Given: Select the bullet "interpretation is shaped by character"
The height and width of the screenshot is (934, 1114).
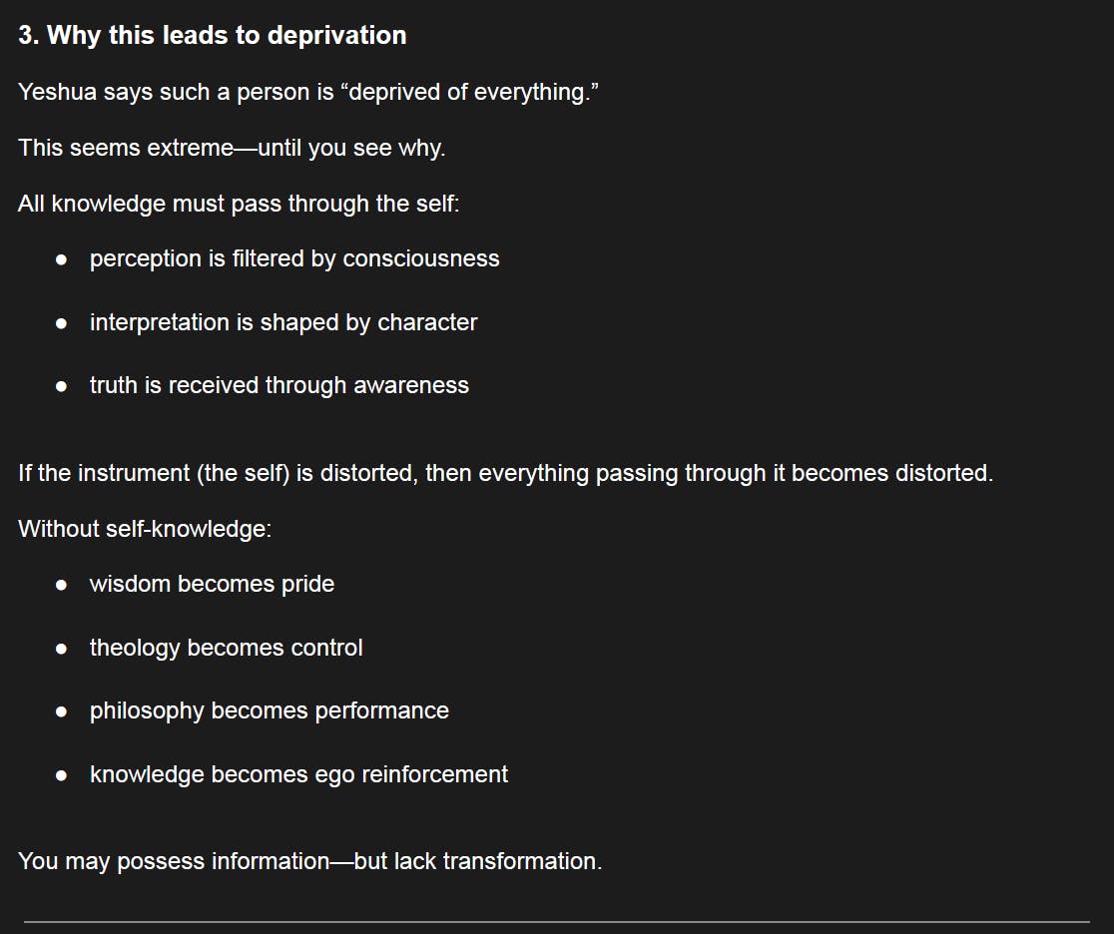Looking at the screenshot, I should click(282, 322).
